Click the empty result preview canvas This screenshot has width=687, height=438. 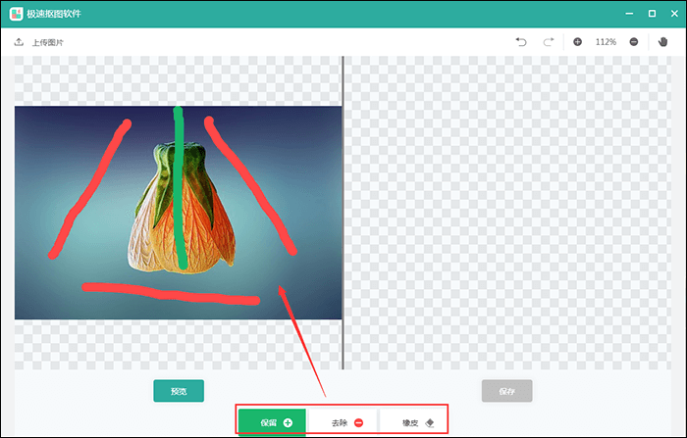pyautogui.click(x=507, y=213)
